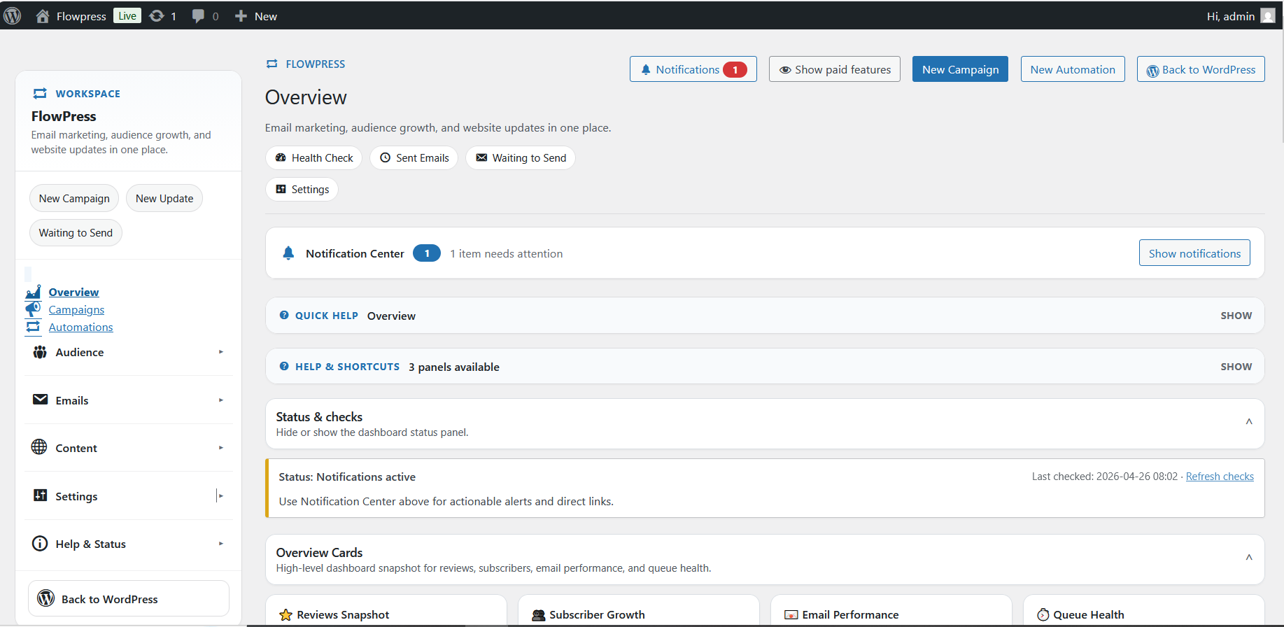Open the Campaigns sidebar link
This screenshot has width=1284, height=627.
pos(76,310)
